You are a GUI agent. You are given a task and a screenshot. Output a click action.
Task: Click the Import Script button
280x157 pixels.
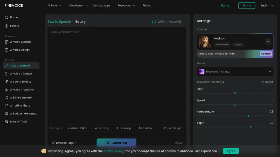pos(172,128)
